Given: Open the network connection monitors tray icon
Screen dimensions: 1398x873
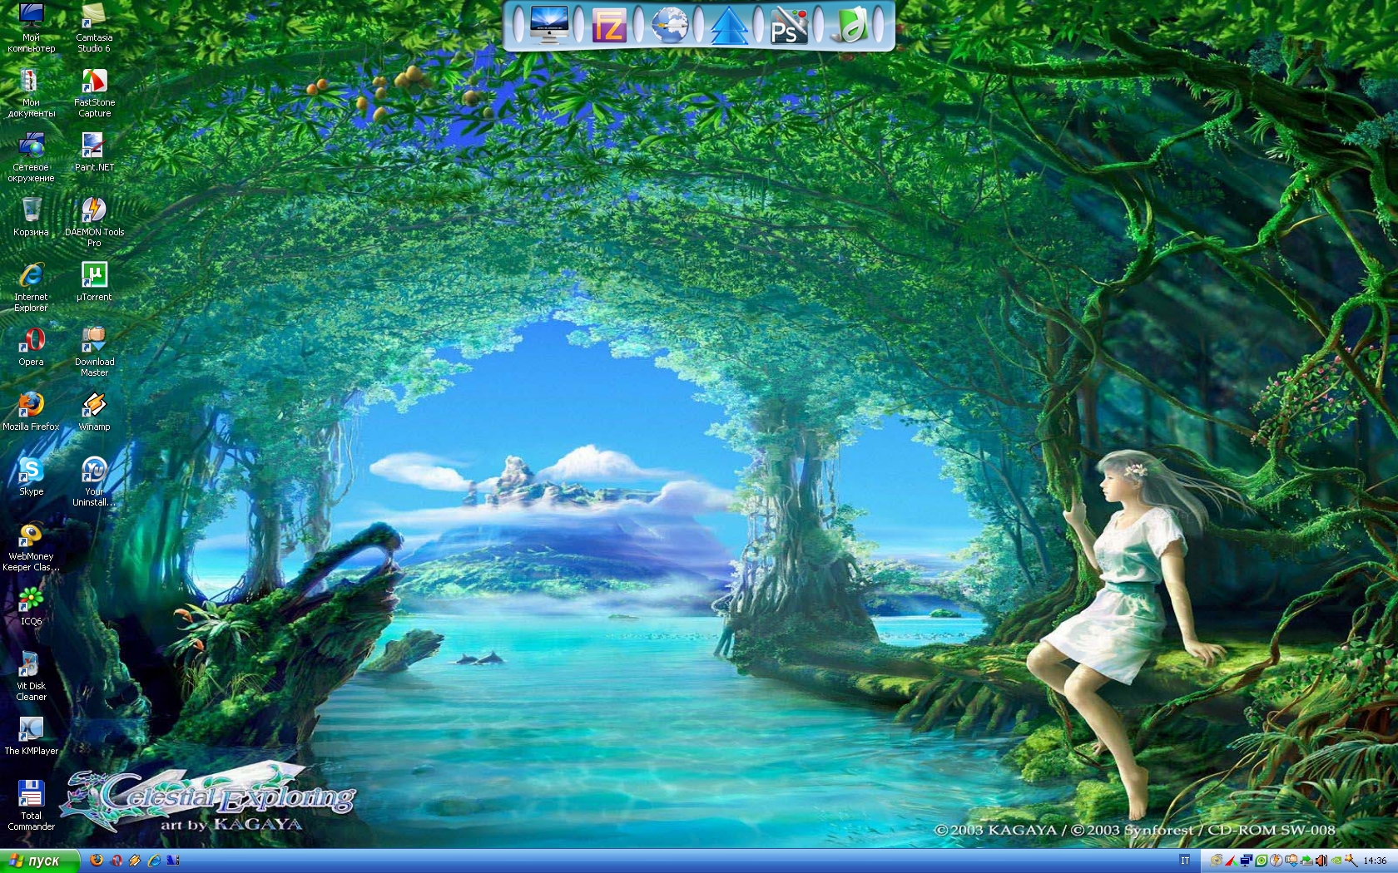Looking at the screenshot, I should click(x=1247, y=861).
